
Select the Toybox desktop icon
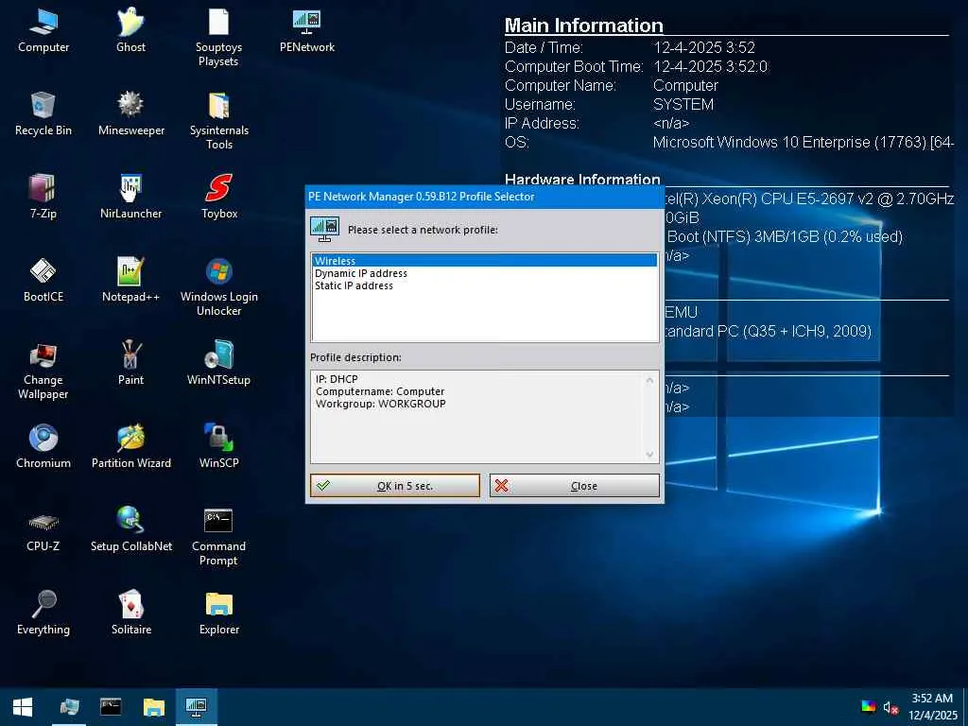218,197
